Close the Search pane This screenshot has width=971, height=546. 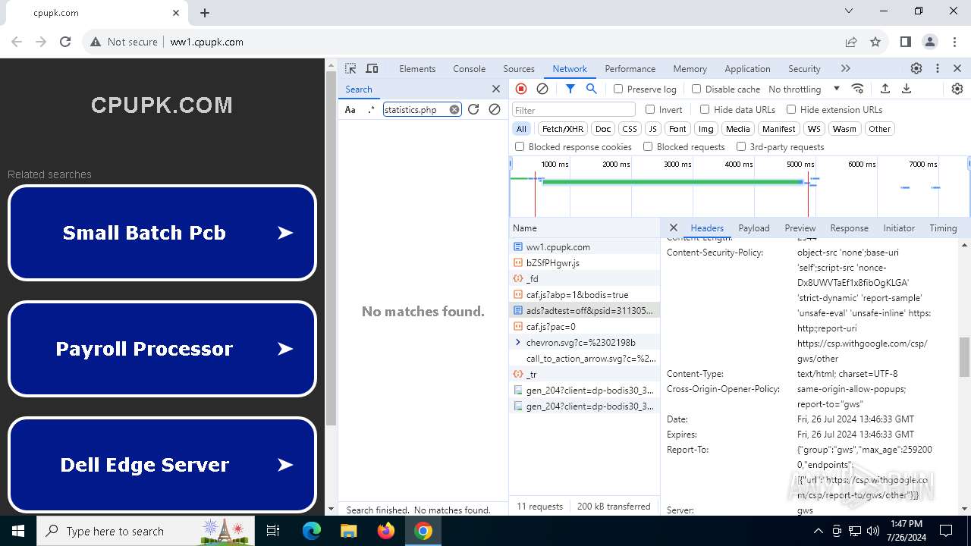(496, 89)
